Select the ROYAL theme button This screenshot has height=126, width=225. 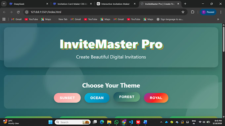coord(156,98)
